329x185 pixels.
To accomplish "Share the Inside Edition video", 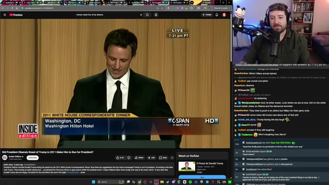I will [139, 158].
